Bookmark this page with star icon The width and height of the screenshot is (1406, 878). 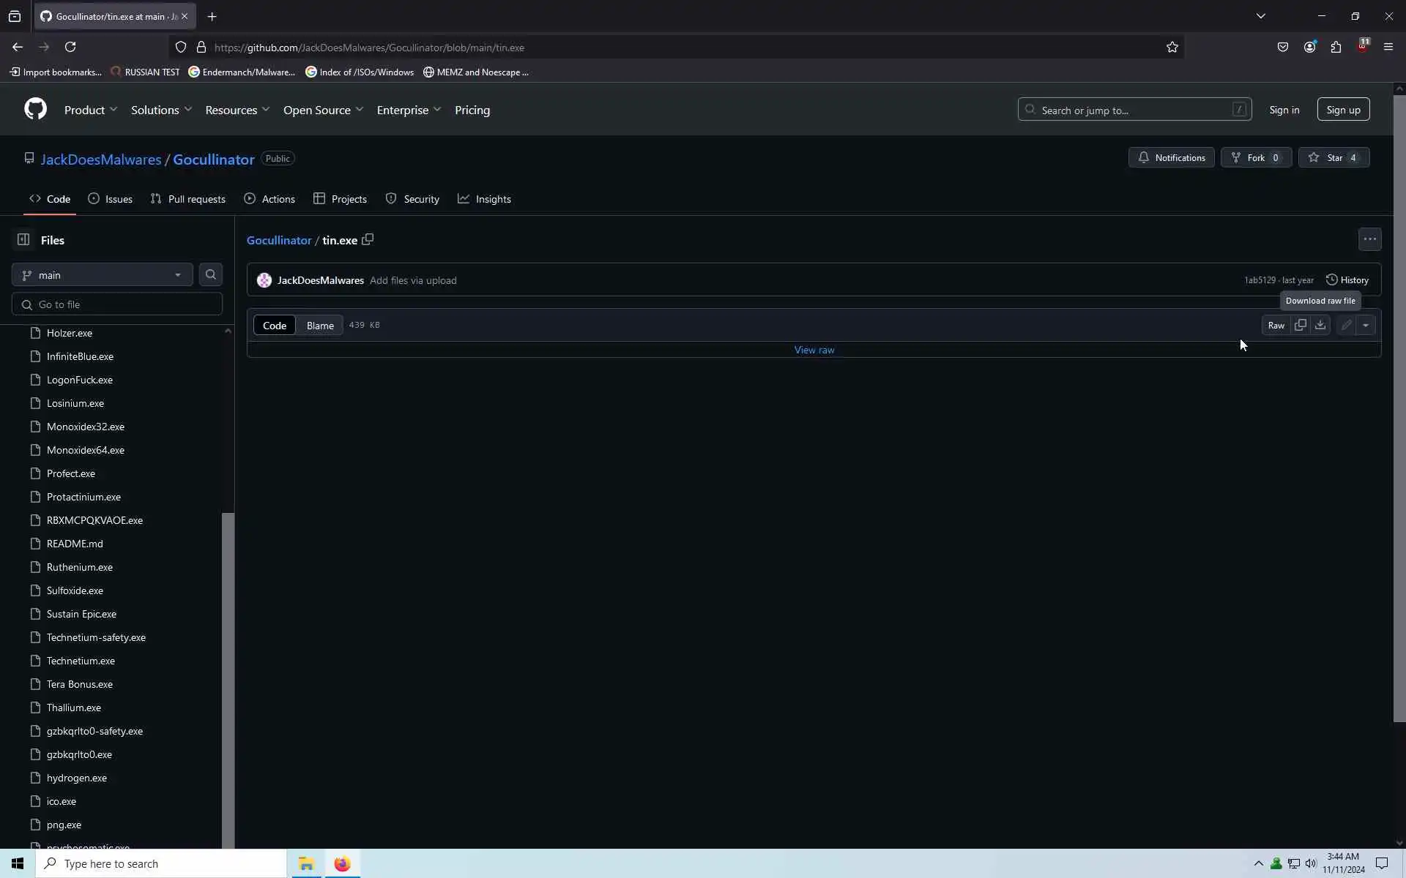[x=1172, y=47]
